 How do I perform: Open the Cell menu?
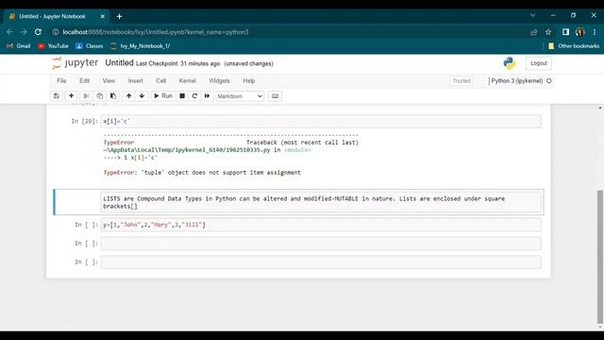point(161,81)
